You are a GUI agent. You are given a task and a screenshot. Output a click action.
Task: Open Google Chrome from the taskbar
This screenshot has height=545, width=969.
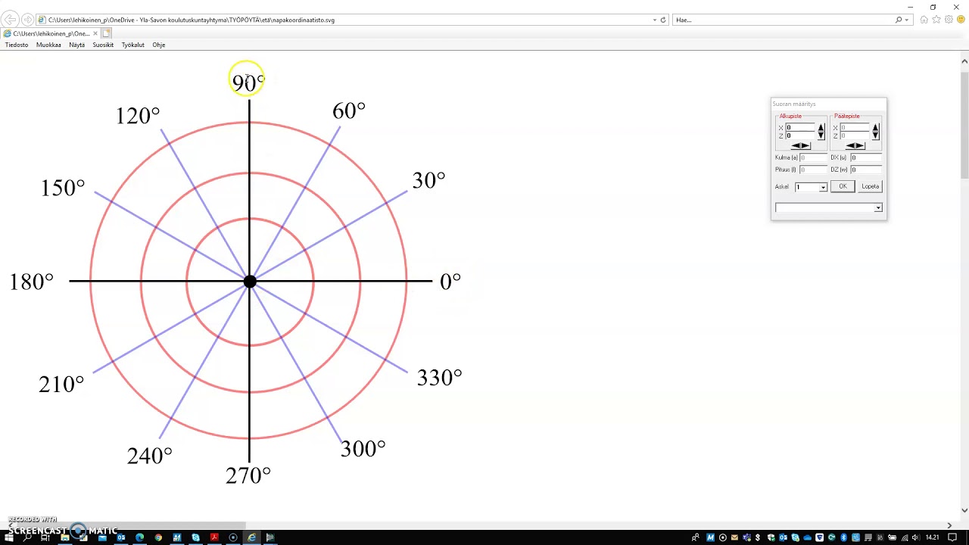pyautogui.click(x=158, y=537)
